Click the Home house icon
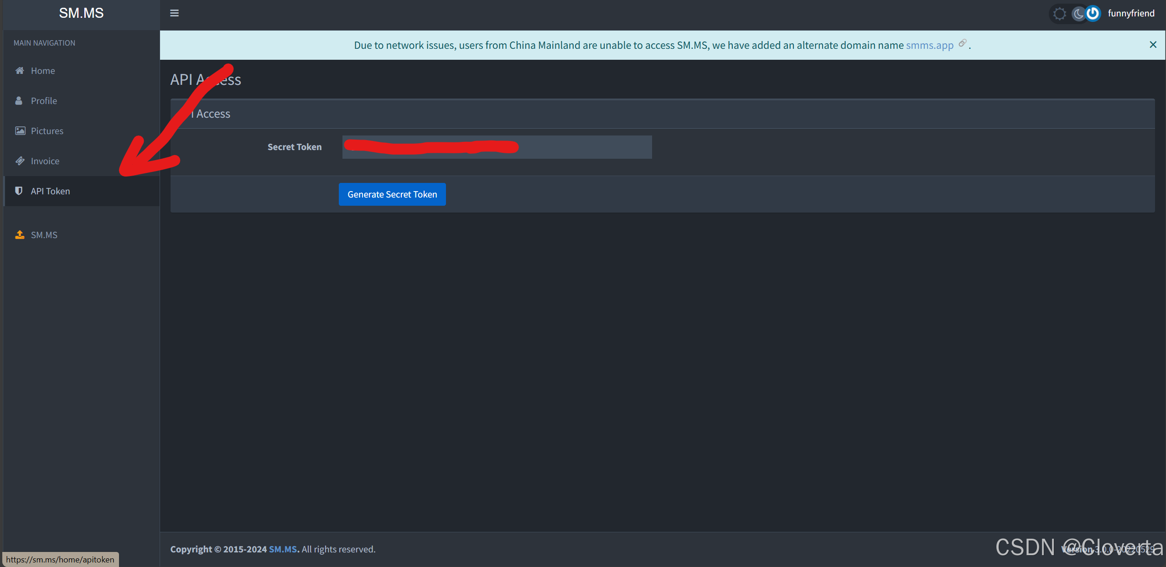 [20, 71]
